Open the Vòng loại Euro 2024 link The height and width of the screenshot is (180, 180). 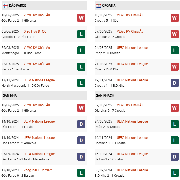coord(38,170)
